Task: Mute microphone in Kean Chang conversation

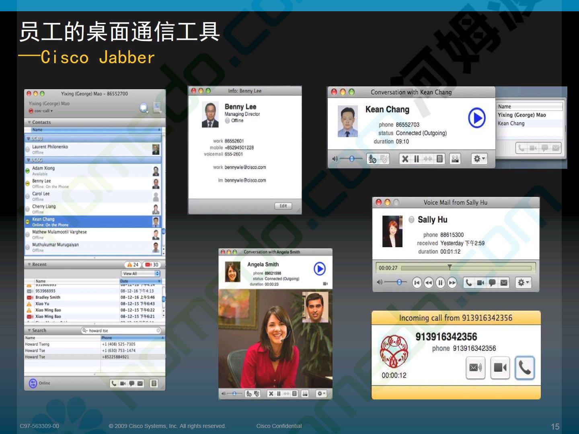Action: pyautogui.click(x=372, y=159)
